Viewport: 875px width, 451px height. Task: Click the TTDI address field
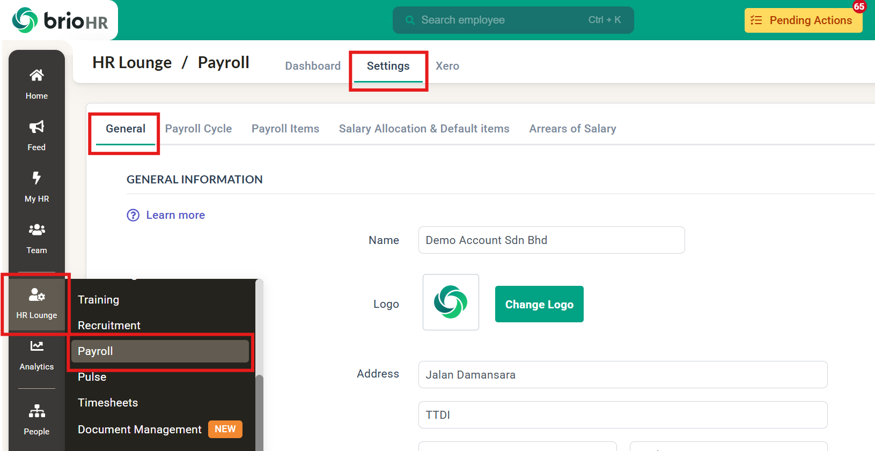pyautogui.click(x=623, y=415)
